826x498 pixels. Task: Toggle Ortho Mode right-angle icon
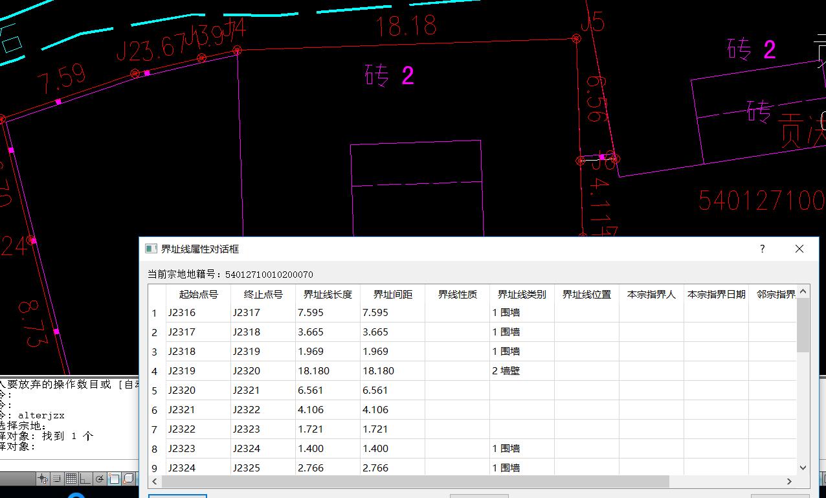[85, 479]
